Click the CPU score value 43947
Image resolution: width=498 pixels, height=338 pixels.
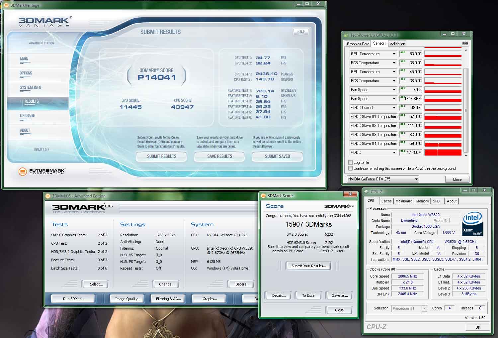point(182,107)
